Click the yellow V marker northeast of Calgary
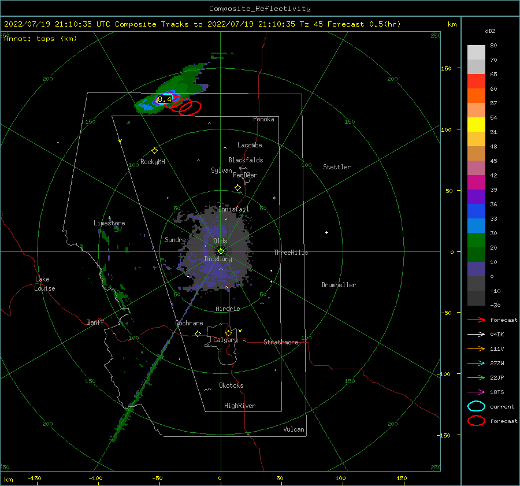 click(x=240, y=331)
